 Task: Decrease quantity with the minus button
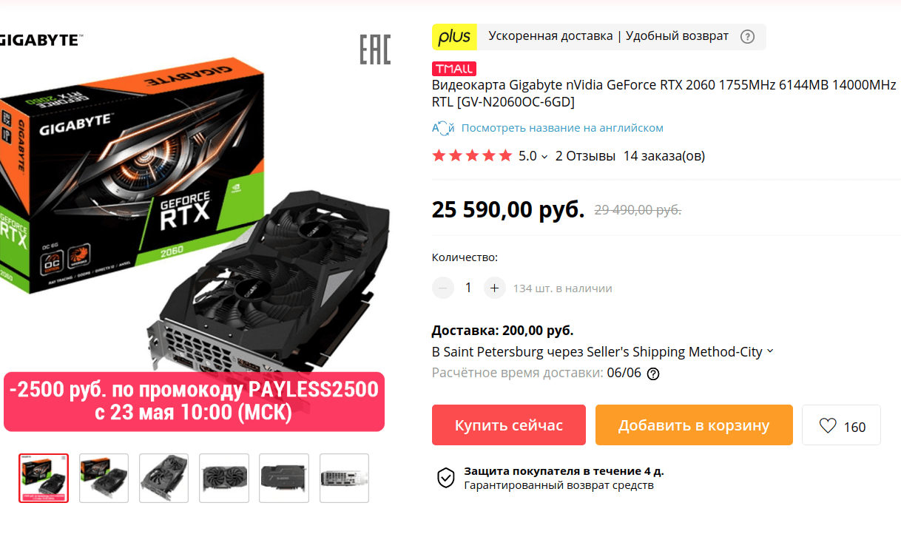443,288
